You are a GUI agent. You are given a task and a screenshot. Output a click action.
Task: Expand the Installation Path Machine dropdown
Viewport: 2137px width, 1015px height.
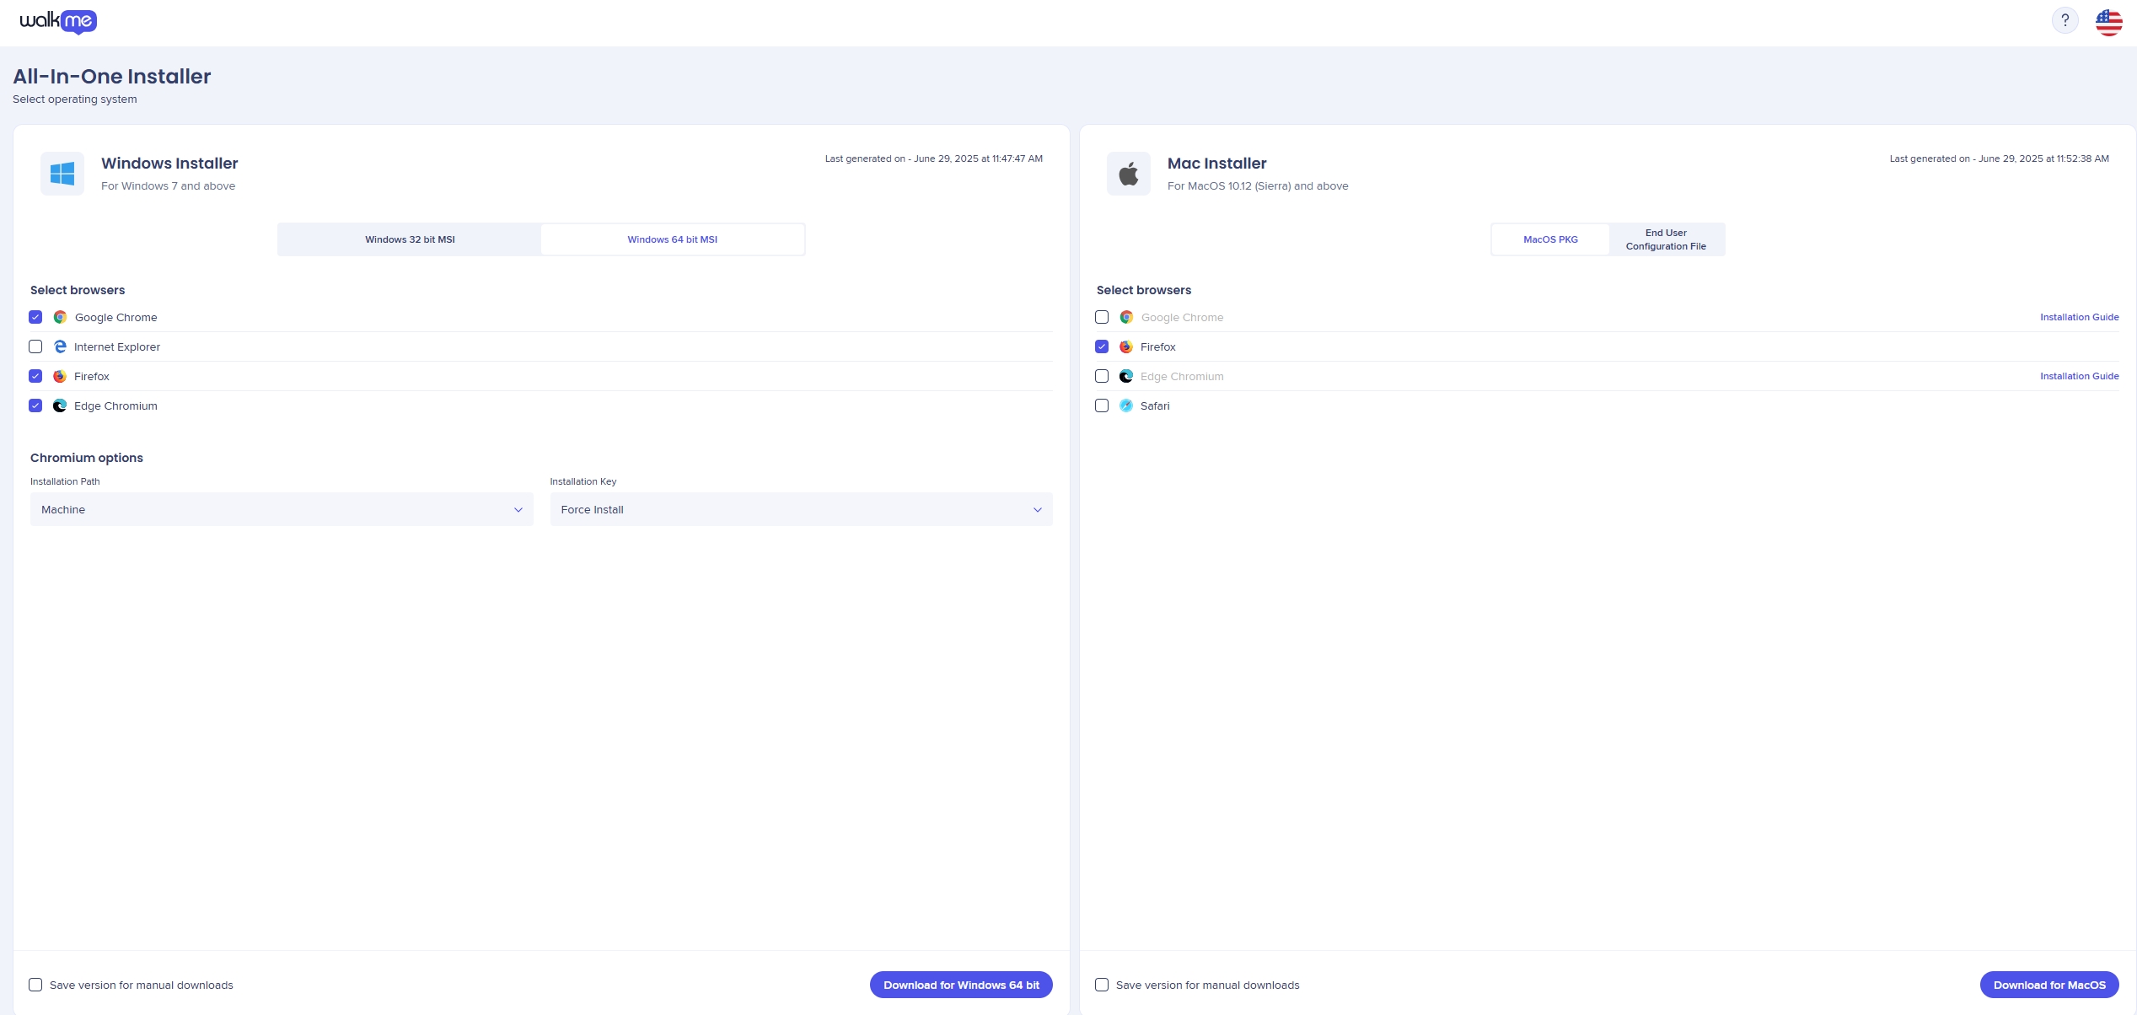click(x=282, y=509)
